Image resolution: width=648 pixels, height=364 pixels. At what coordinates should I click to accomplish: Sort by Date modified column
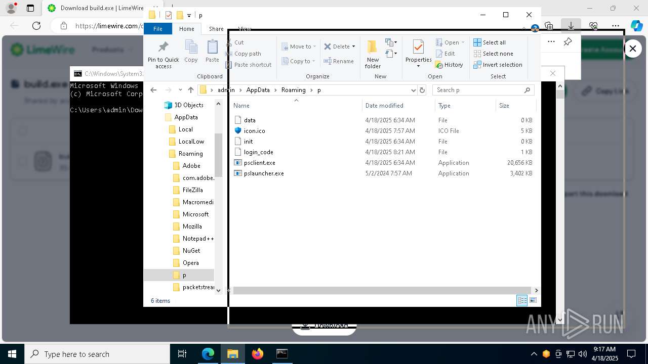pyautogui.click(x=398, y=106)
